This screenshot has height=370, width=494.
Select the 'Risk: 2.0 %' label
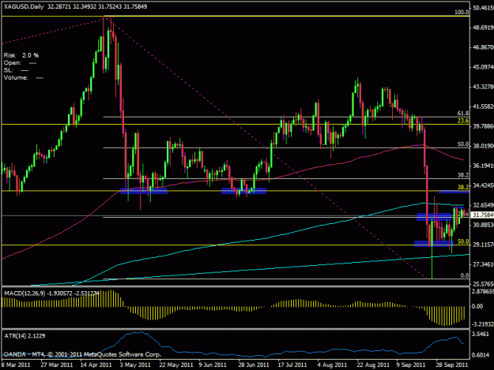[21, 55]
